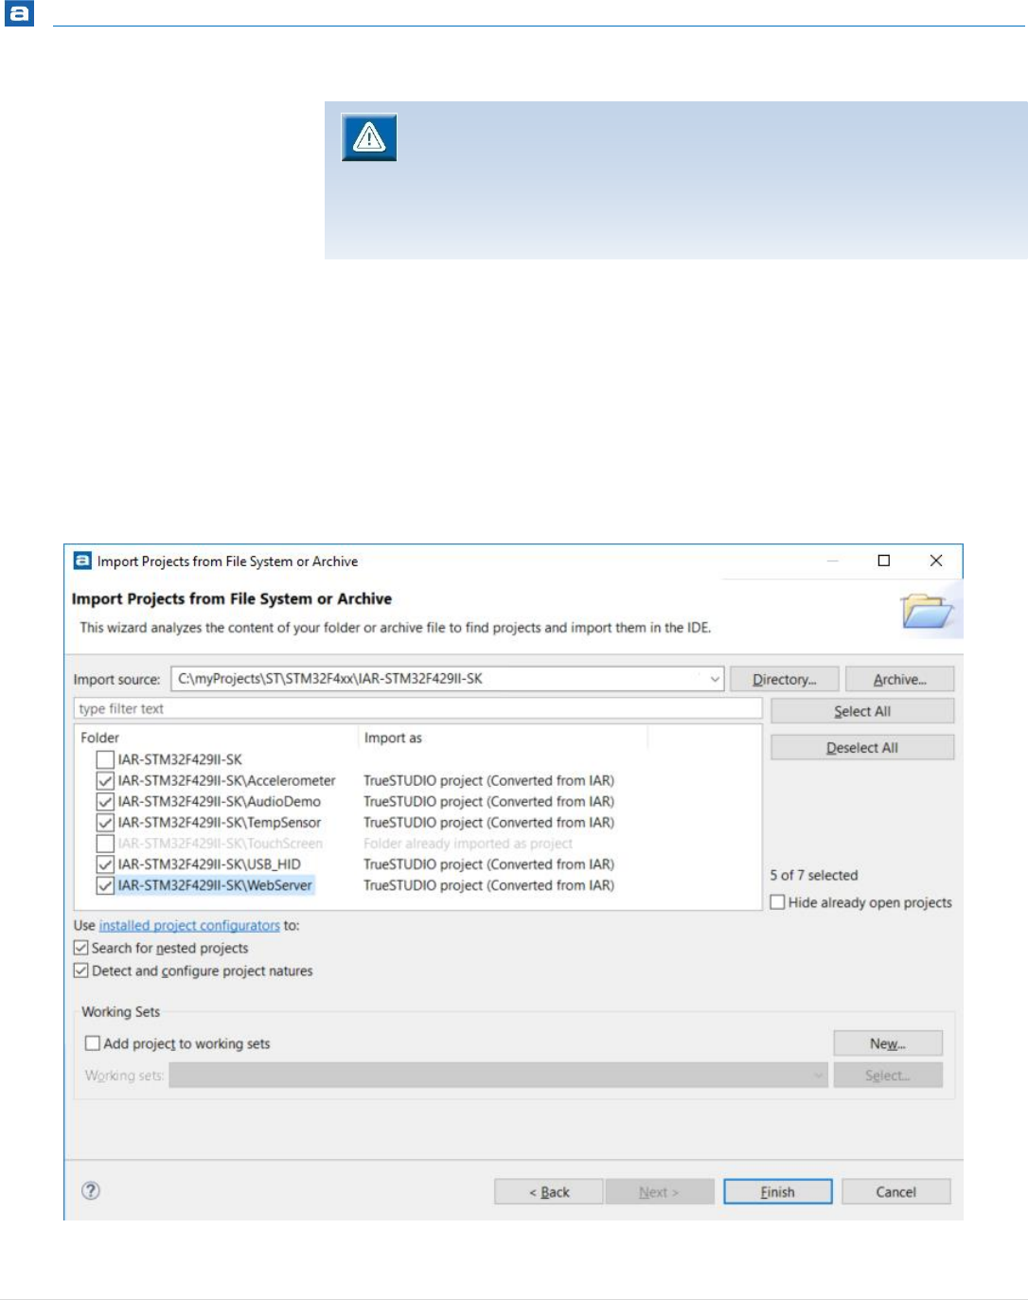Viewport: 1028px width, 1300px height.
Task: Enable Add project to working sets
Action: point(93,1043)
